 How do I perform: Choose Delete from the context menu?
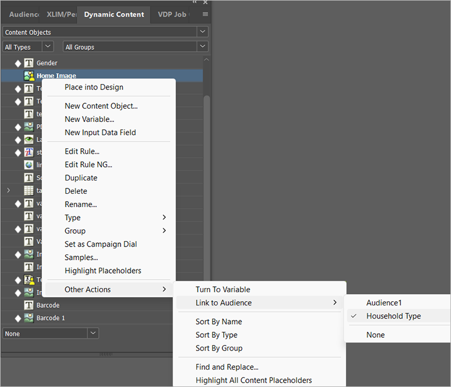point(76,191)
